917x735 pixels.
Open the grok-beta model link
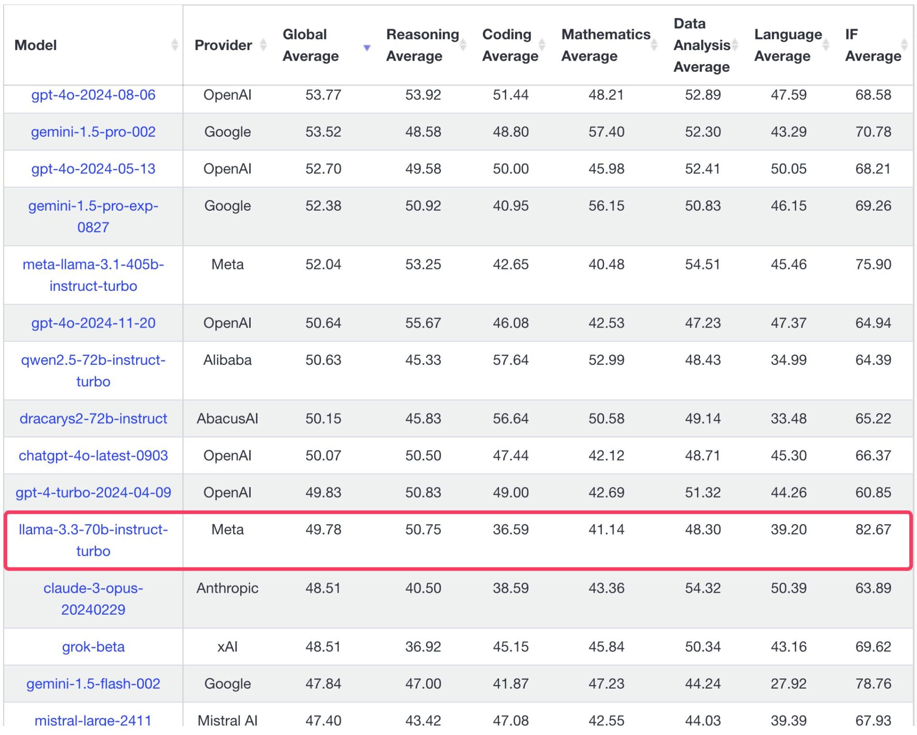coord(93,647)
